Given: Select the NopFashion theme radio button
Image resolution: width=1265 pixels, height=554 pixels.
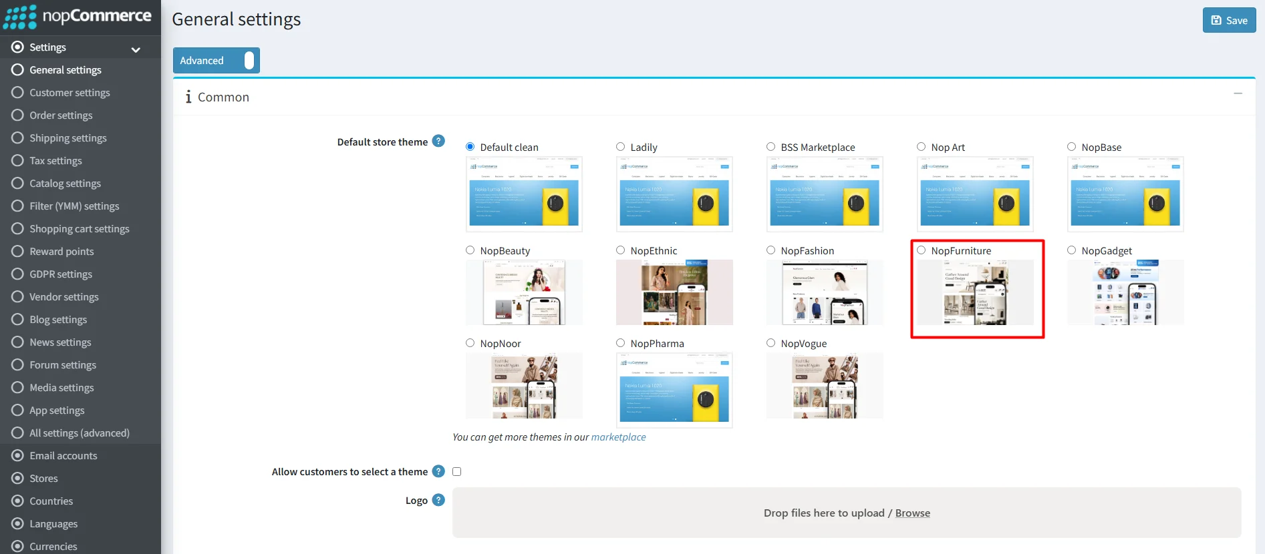Looking at the screenshot, I should pyautogui.click(x=771, y=250).
